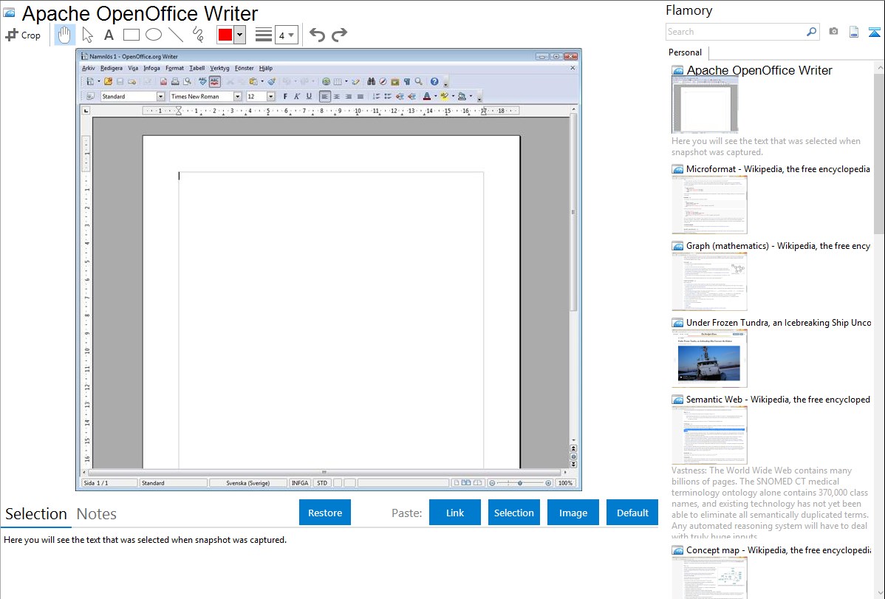Redo the last annotation
Screen dimensions: 885x599
339,35
